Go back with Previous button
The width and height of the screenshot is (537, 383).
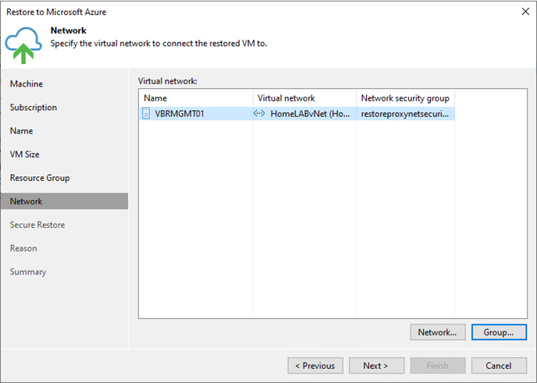[x=315, y=366]
